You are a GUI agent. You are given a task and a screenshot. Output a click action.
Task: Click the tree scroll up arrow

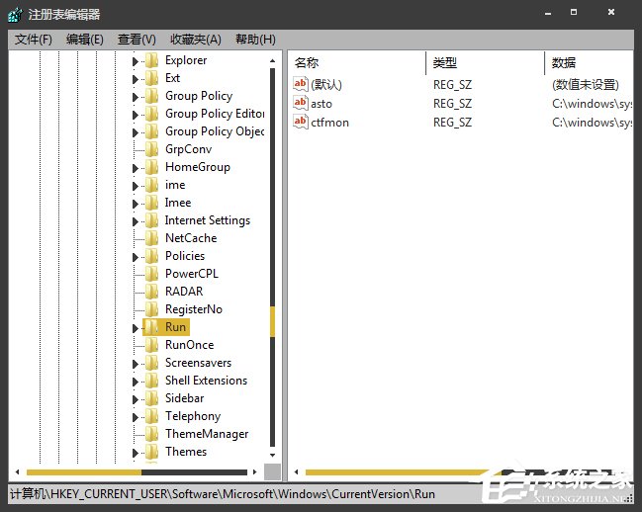pos(273,60)
